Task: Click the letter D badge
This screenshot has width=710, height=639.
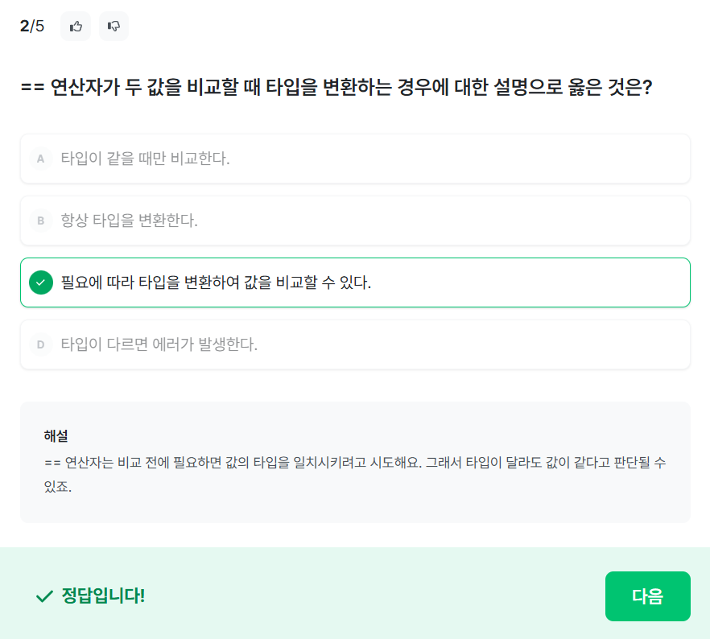Action: pyautogui.click(x=40, y=344)
